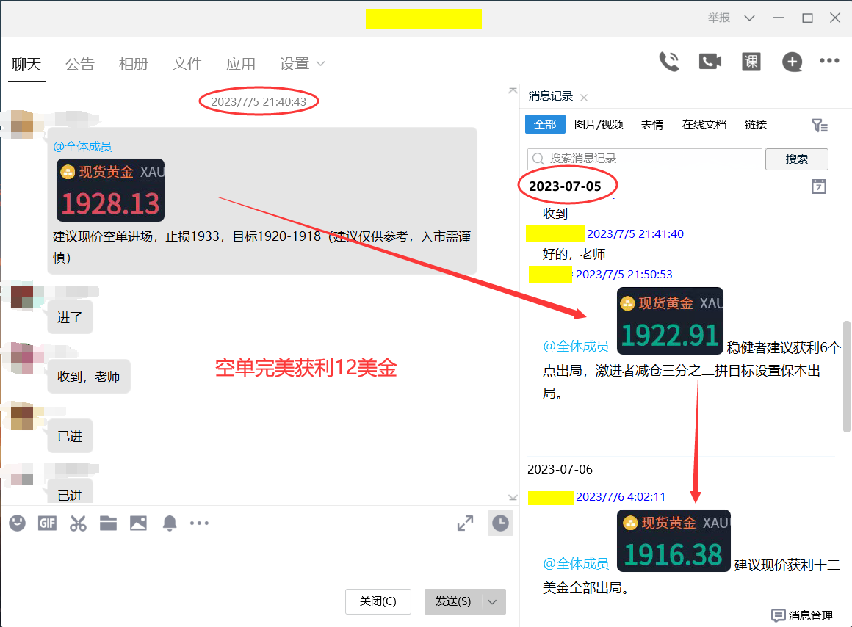Click the filter icon in message records
Viewport: 852px width, 627px height.
[x=820, y=126]
